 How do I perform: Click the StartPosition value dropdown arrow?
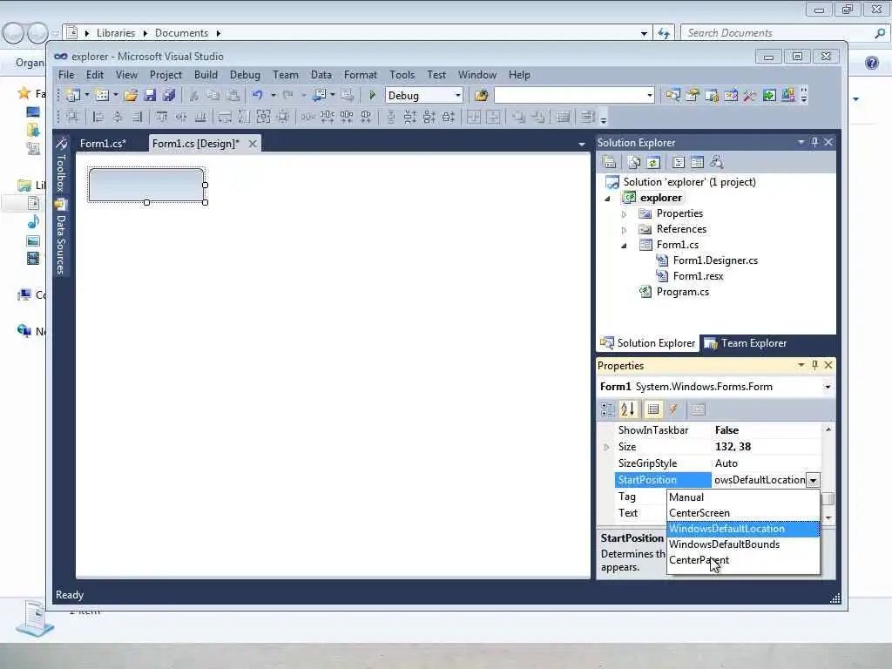tap(813, 480)
